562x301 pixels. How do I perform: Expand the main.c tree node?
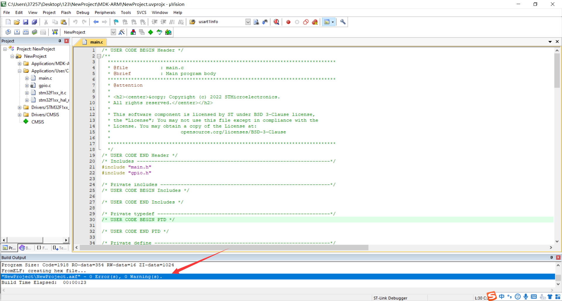pos(27,78)
